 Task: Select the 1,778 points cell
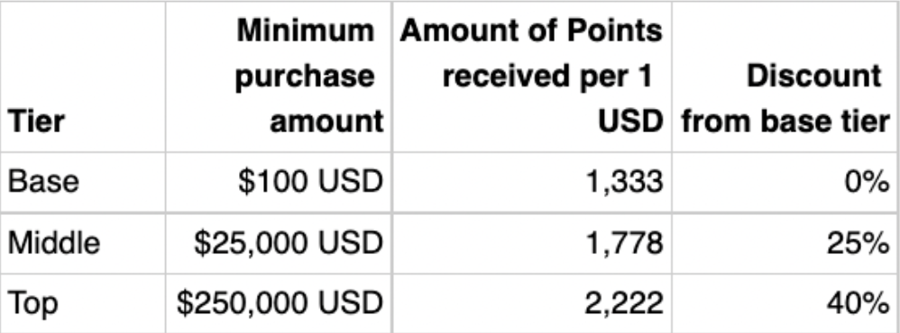pyautogui.click(x=531, y=243)
